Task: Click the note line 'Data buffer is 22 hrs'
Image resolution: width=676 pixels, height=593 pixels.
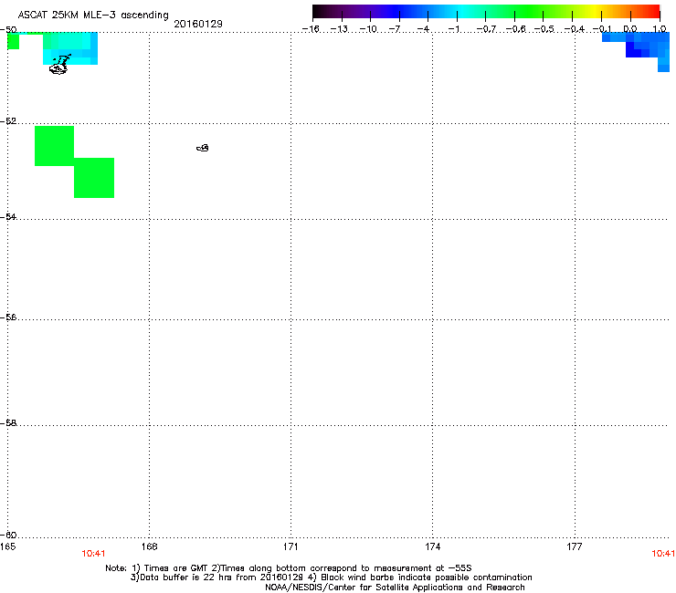Action: tap(182, 577)
